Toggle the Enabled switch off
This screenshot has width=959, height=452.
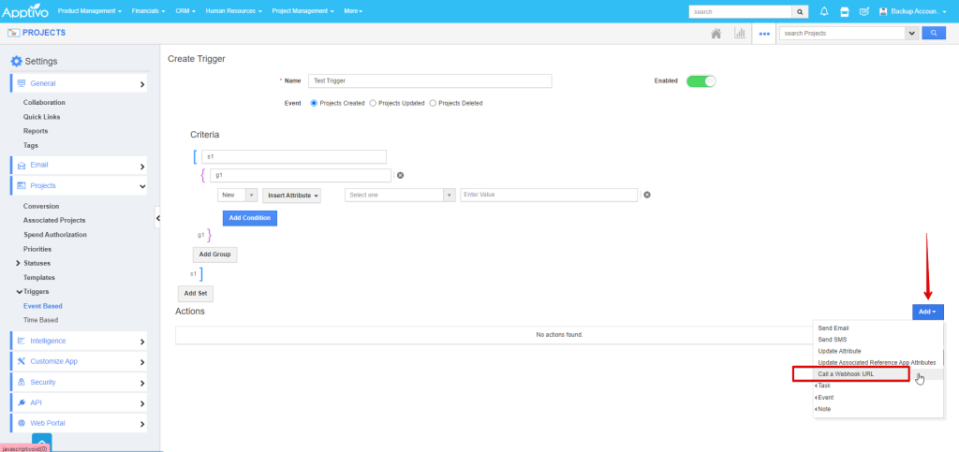click(x=701, y=81)
